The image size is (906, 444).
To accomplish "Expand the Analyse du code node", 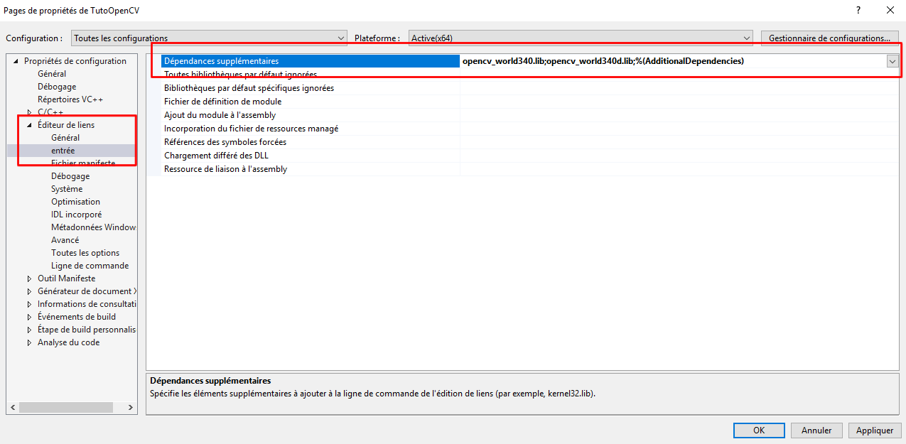I will click(30, 342).
